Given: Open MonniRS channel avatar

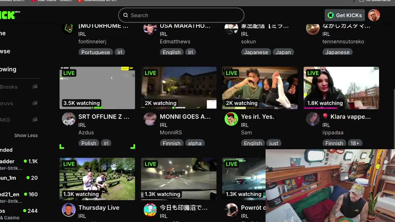Looking at the screenshot, I should tap(150, 119).
